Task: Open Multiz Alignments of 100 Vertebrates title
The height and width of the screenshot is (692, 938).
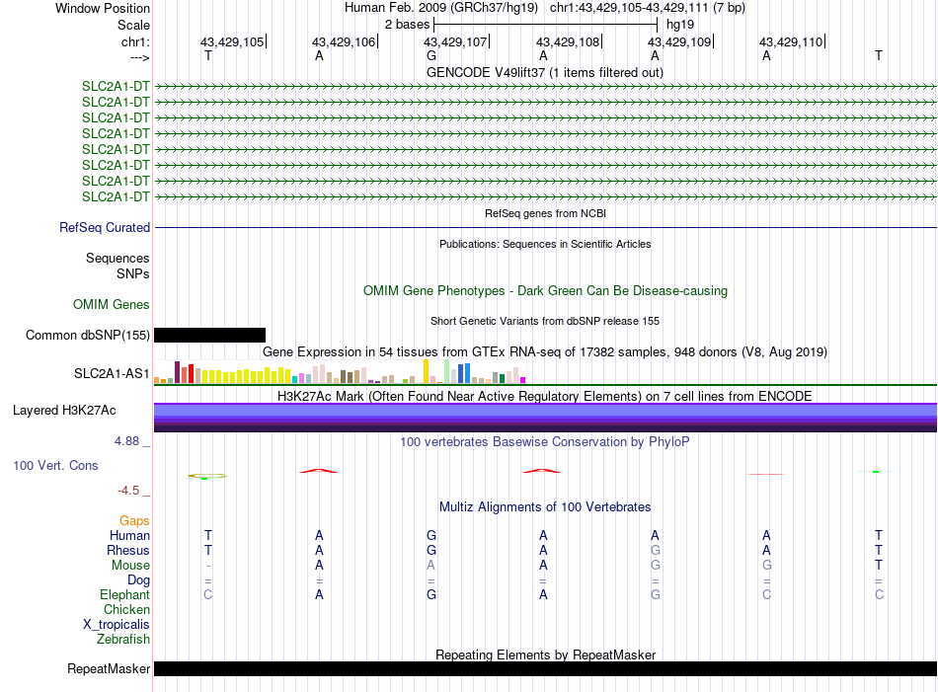Action: coord(545,507)
